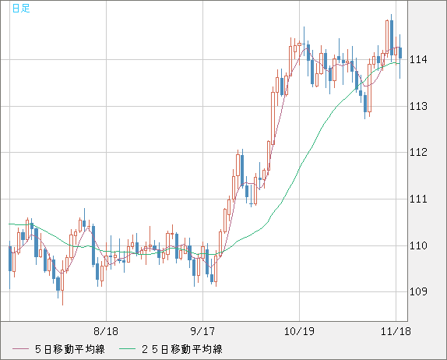Click the 109 price axis label

(418, 291)
